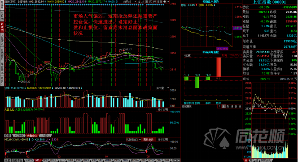Click the 均 moving-average toggle icon
This screenshot has width=298, height=162.
coord(143,1)
